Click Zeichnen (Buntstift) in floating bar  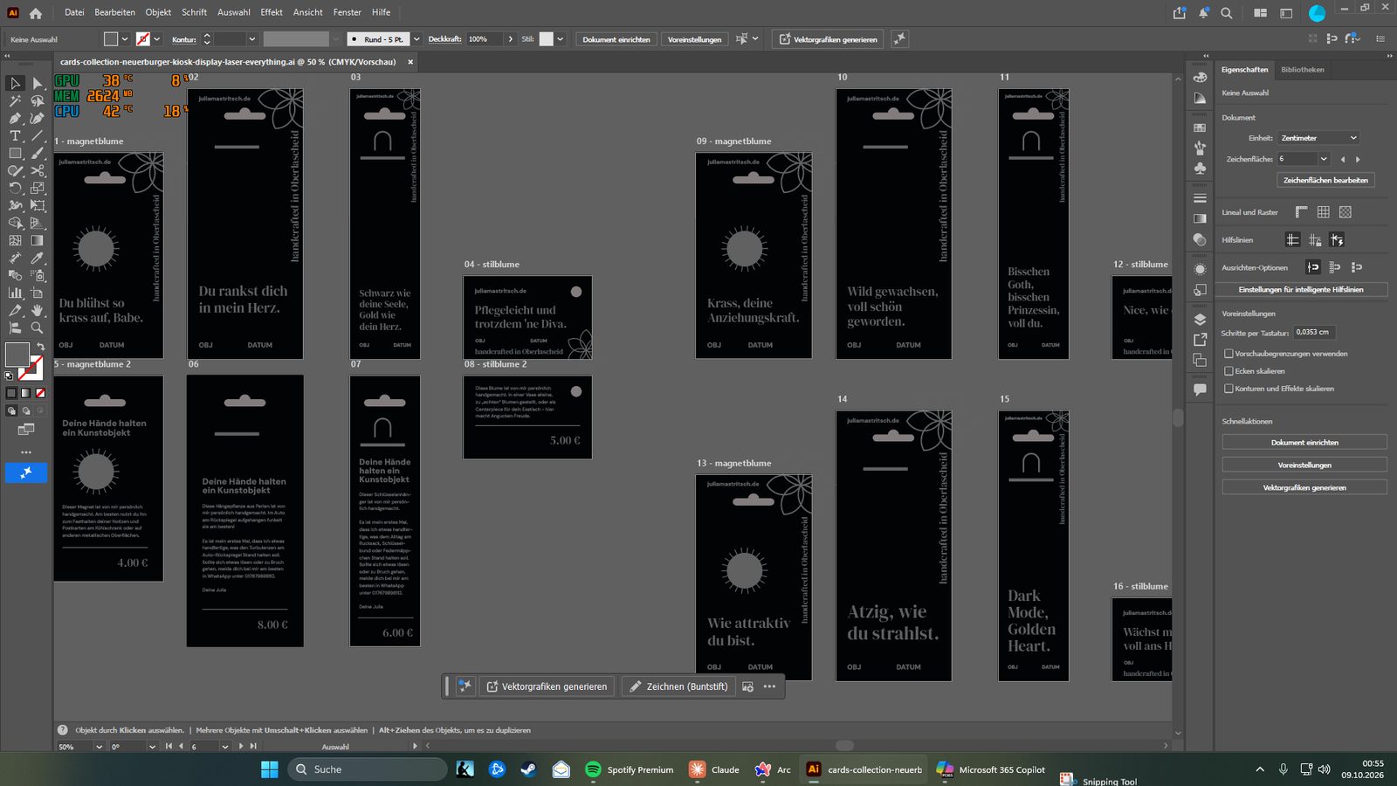(678, 686)
